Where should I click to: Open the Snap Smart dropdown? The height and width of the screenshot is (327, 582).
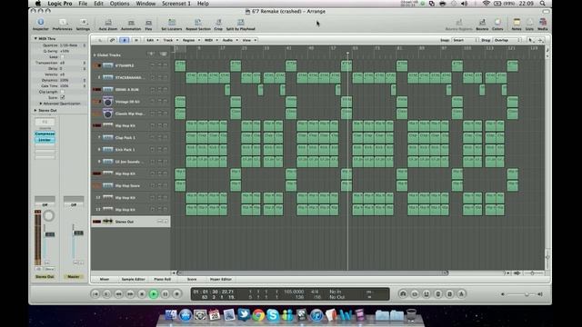465,40
